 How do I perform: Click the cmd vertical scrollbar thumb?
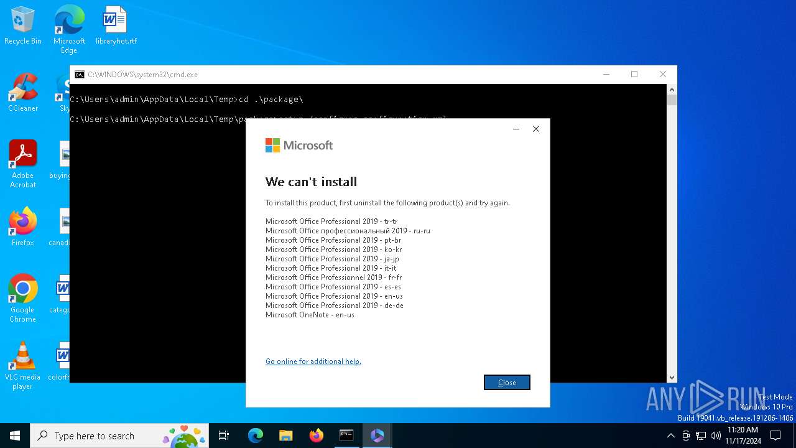click(x=672, y=100)
